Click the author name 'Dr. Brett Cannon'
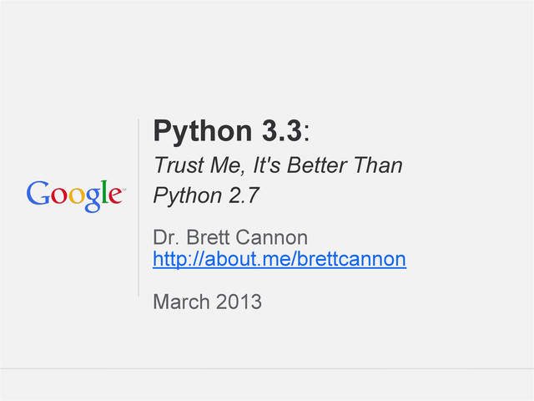The width and height of the screenshot is (534, 401). [x=231, y=236]
